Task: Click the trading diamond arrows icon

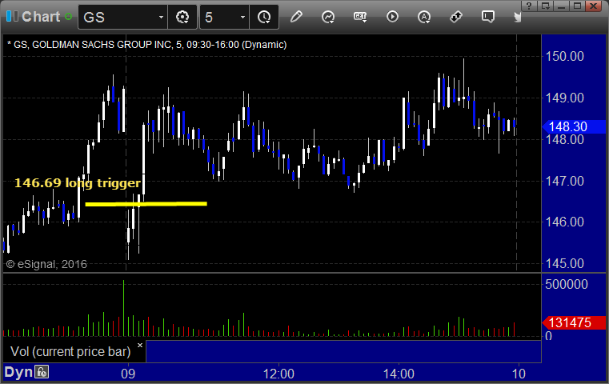Action: (456, 17)
